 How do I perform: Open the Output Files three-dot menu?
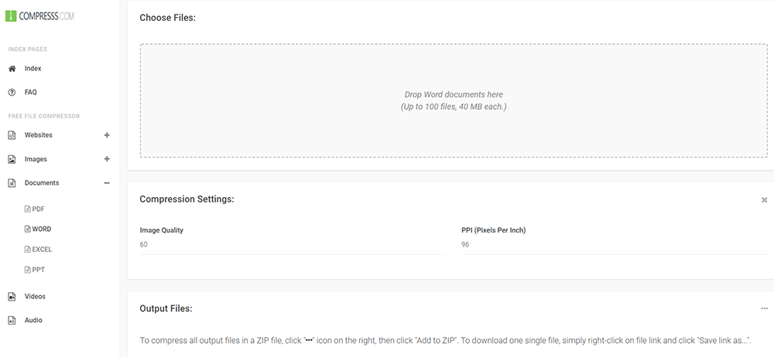point(764,308)
